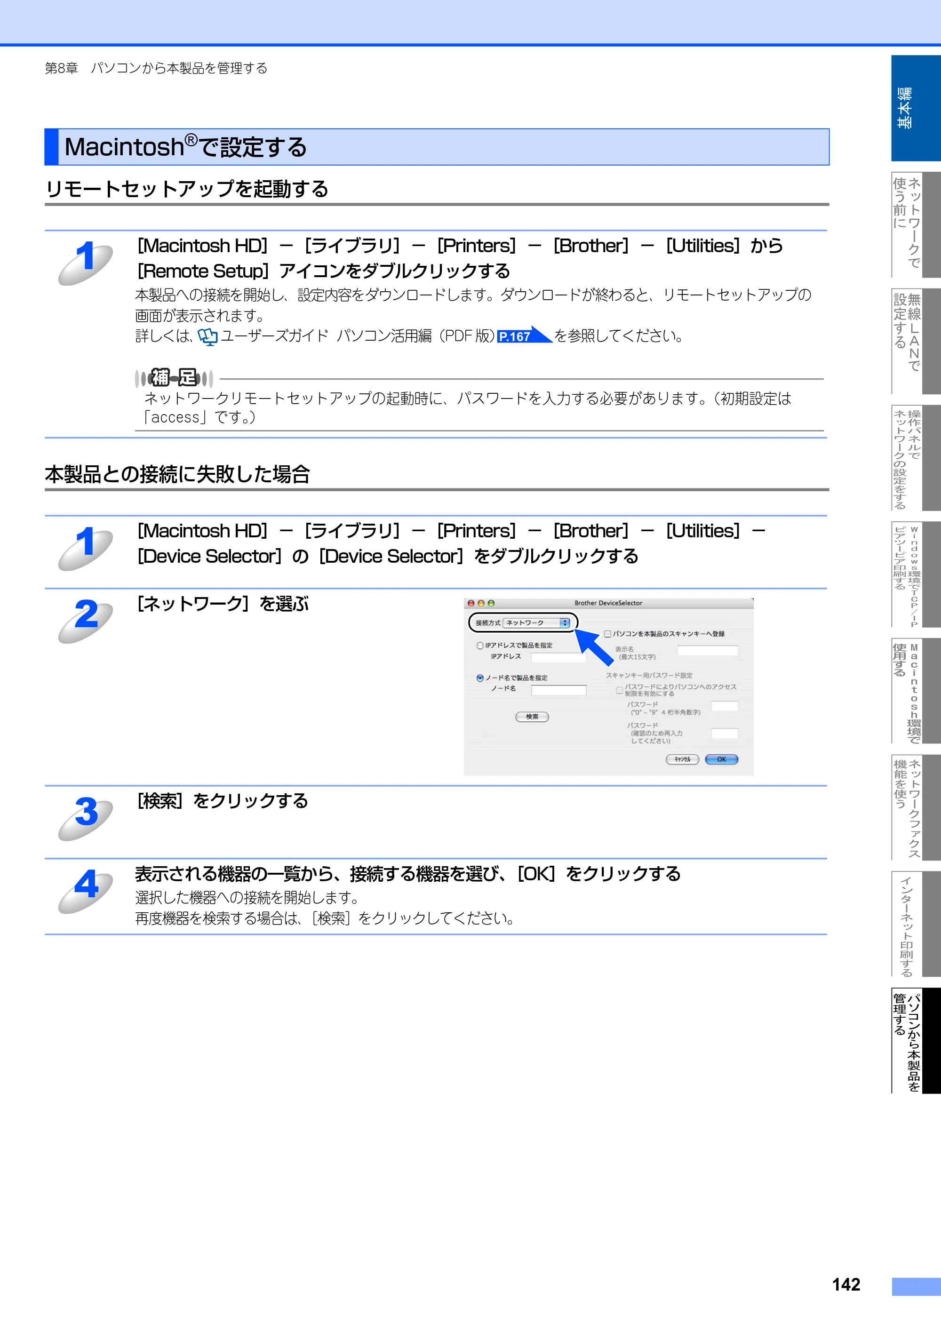Click the Brother DeviceSelector window title

tap(608, 603)
